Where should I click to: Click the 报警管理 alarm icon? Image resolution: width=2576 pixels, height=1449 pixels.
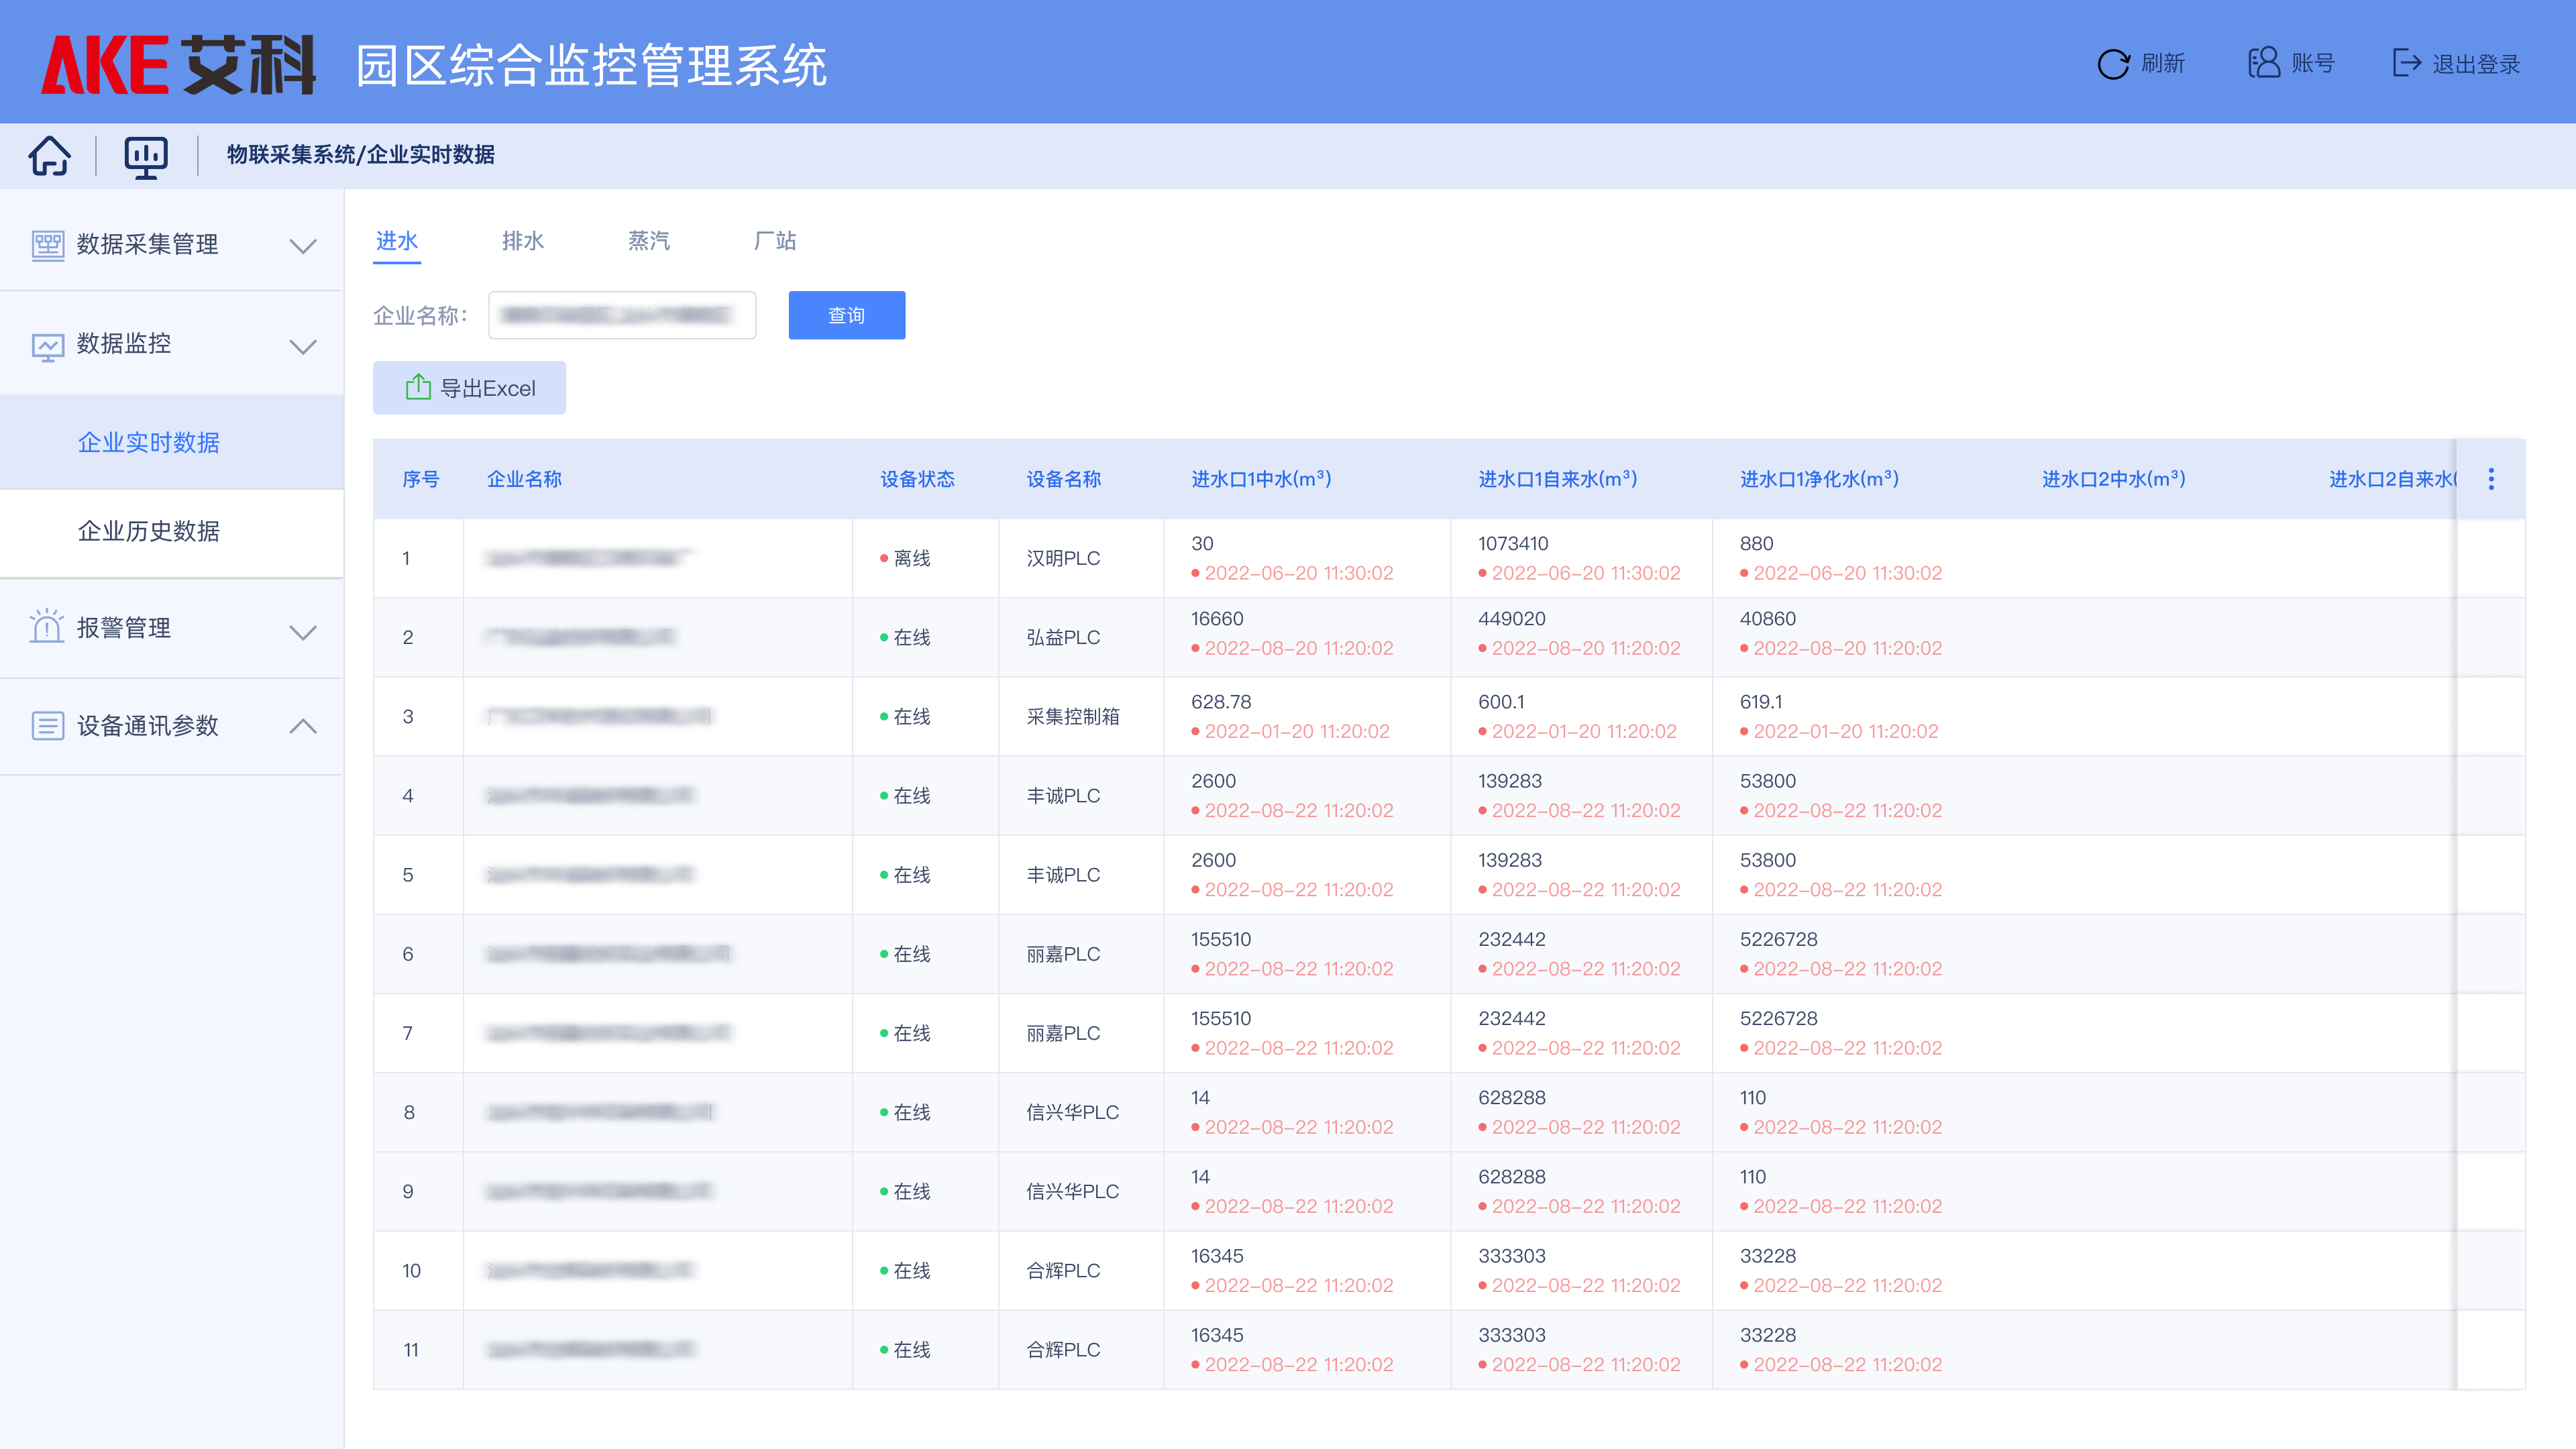47,628
